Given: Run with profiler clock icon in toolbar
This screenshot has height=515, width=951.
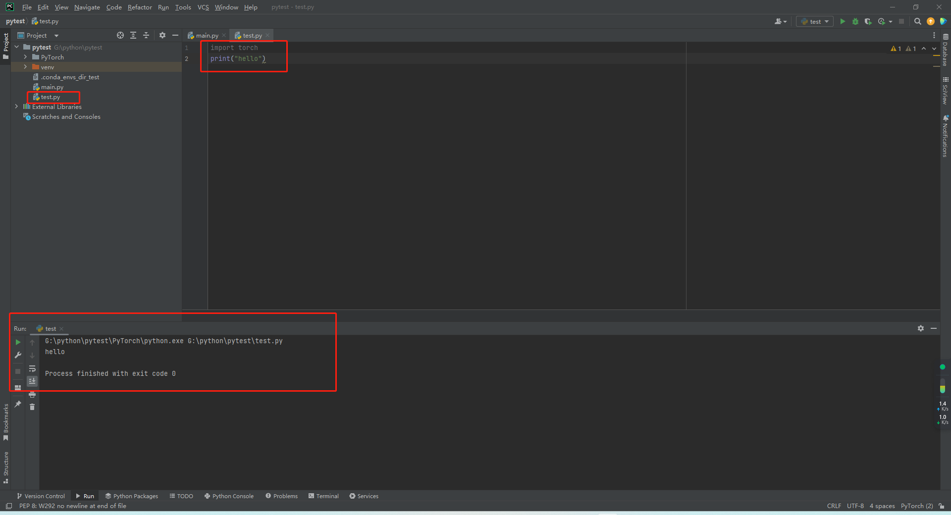Looking at the screenshot, I should pyautogui.click(x=882, y=21).
